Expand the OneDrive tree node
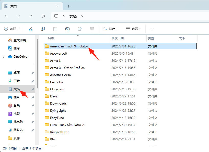 4,57
